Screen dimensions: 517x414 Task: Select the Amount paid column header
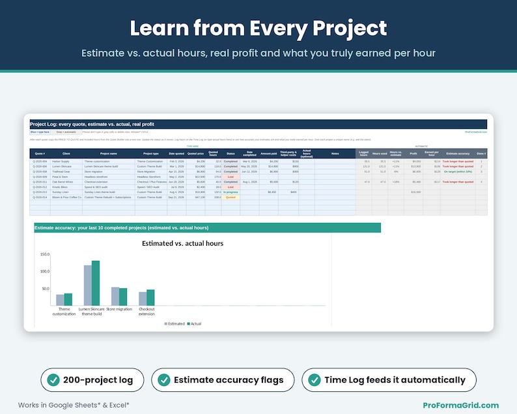click(269, 153)
